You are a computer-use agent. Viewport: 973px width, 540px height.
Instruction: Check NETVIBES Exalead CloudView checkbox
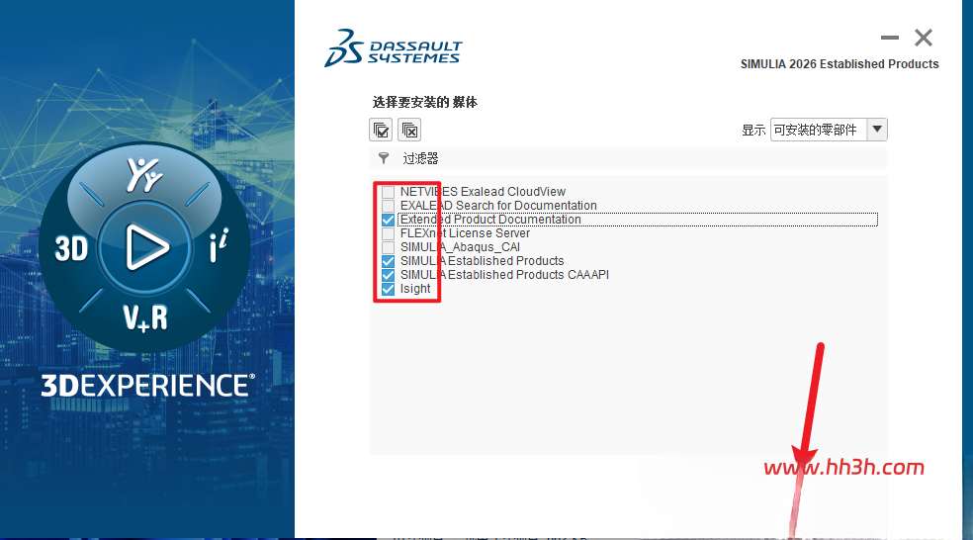point(388,192)
